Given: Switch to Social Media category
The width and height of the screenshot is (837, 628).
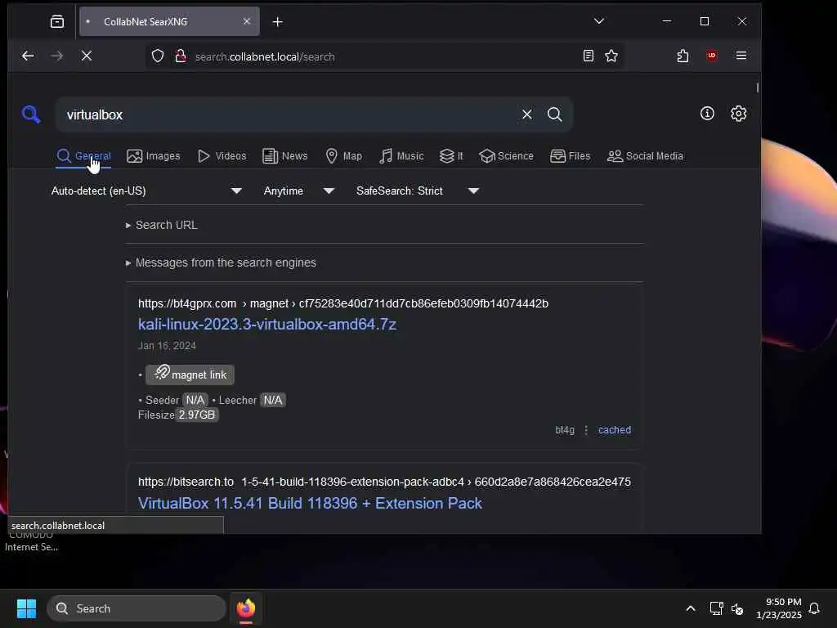Looking at the screenshot, I should 645,156.
